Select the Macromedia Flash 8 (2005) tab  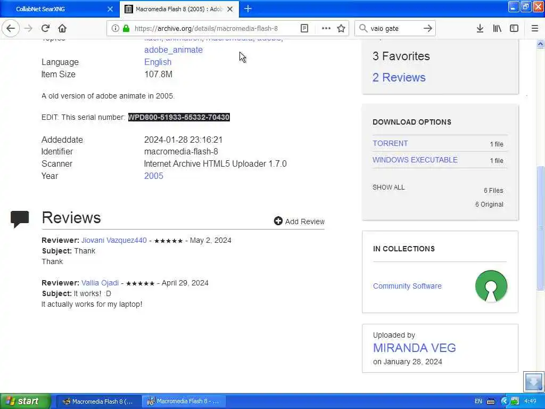tap(179, 9)
